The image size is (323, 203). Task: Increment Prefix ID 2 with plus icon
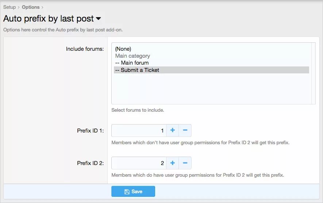pos(172,163)
